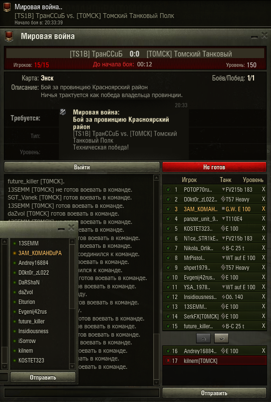
Task: Click player list scrollbar up arrow
Action: (x=72, y=241)
